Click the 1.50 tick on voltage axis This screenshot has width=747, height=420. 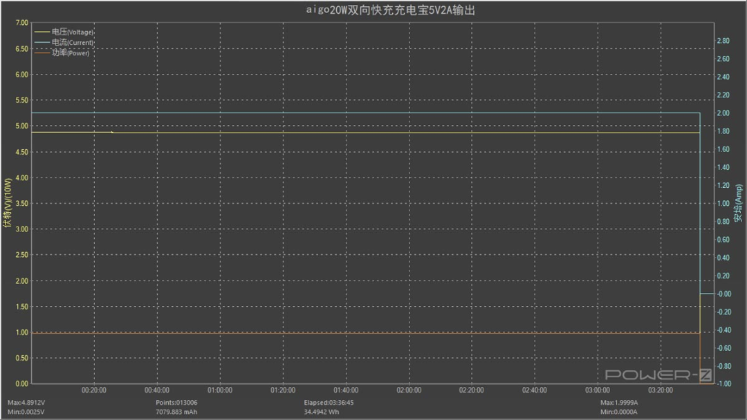(22, 306)
